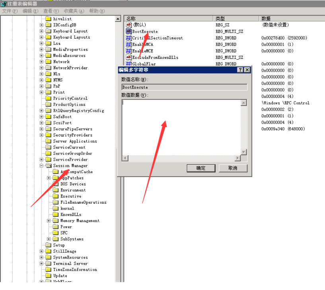Open the 文件(F) menu

coord(10,11)
